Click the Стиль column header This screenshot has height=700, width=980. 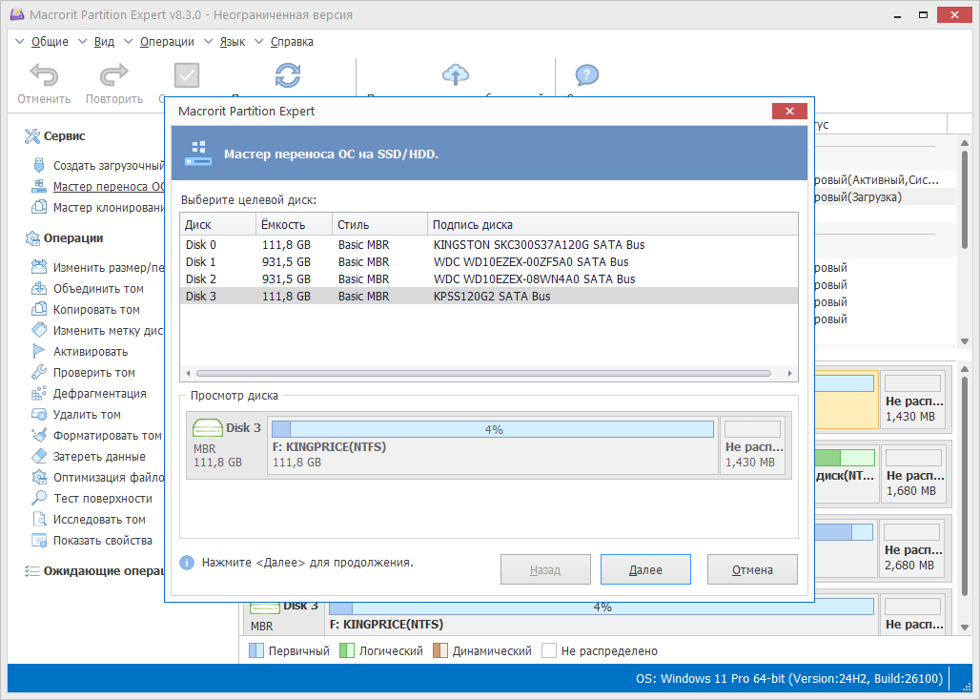(379, 224)
